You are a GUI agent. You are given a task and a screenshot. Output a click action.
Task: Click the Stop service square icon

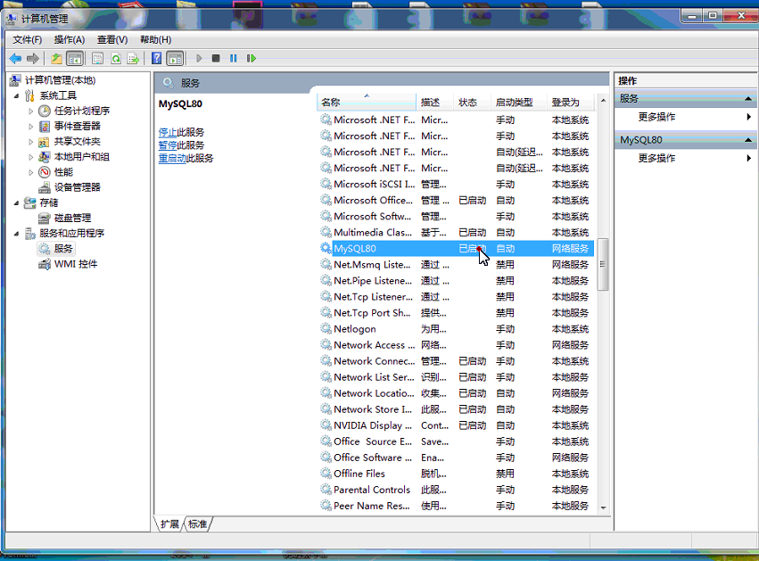[216, 59]
